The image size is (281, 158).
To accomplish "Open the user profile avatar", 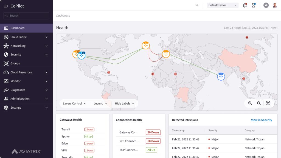I will (x=275, y=5).
